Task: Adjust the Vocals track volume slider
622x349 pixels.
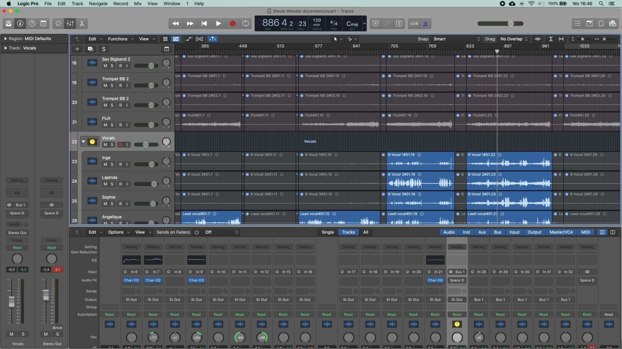Action: click(146, 145)
